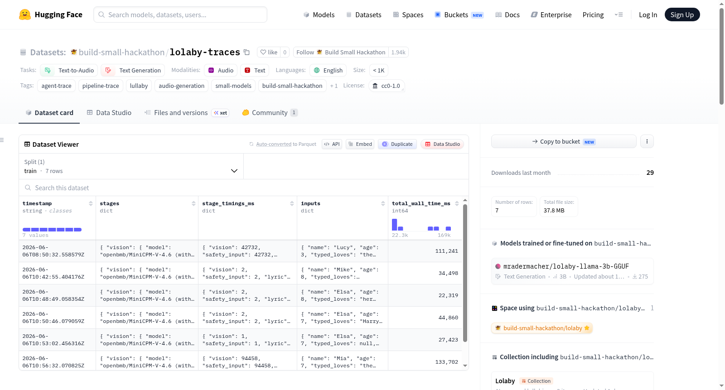Screen dimensions: 725x390
Task: Click the three-dot options menu button
Action: tap(647, 141)
